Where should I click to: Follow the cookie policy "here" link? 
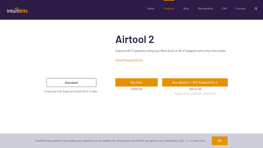[187, 141]
